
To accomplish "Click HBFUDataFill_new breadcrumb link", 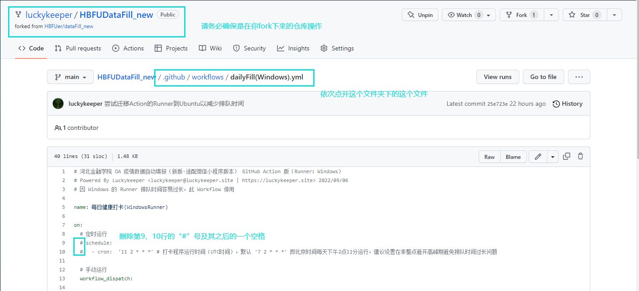I will click(x=126, y=77).
